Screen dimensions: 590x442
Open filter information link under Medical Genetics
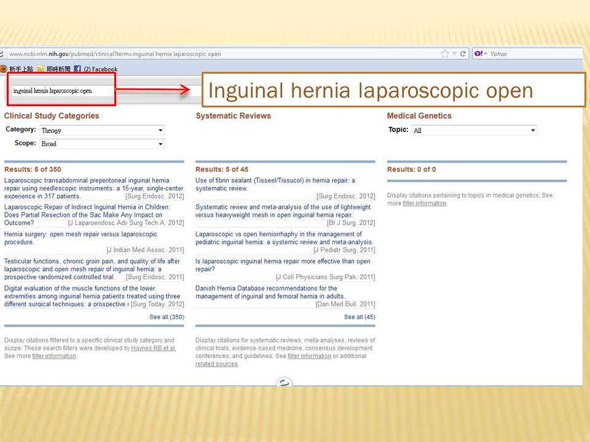point(425,203)
